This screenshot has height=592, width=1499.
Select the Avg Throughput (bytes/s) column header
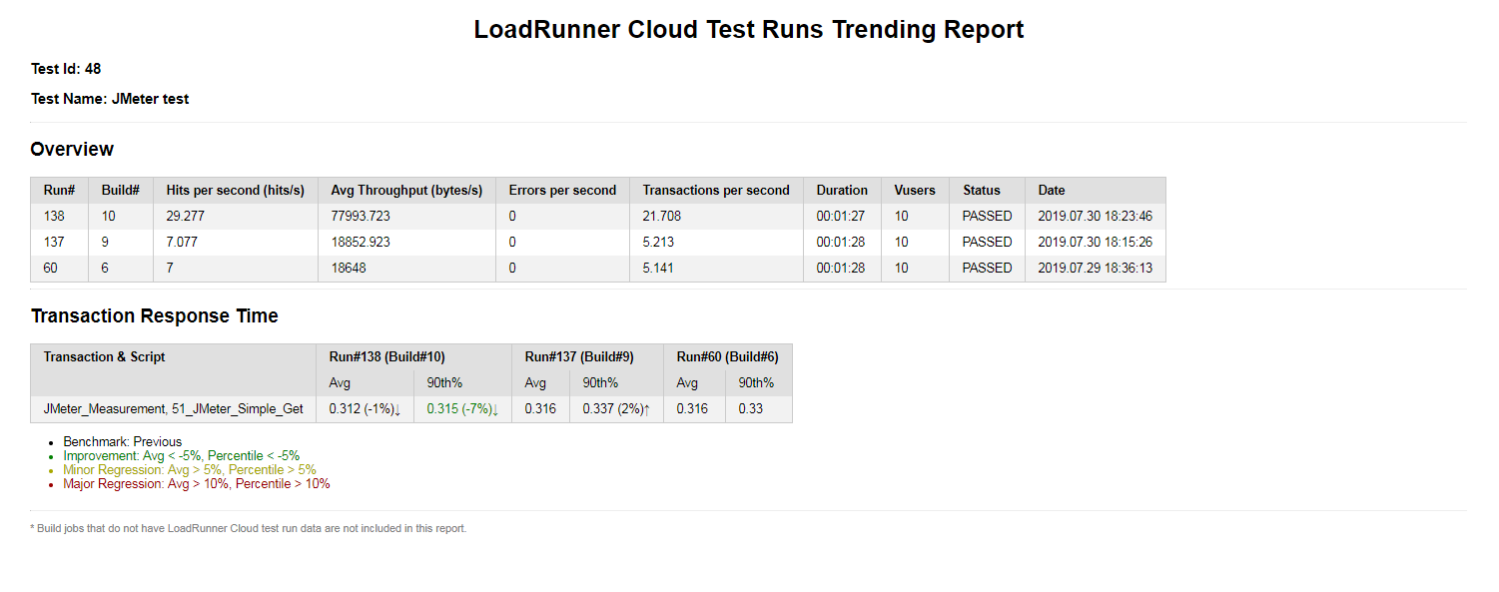click(406, 190)
